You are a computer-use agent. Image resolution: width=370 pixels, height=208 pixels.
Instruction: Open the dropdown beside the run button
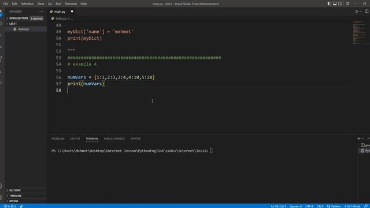coord(361,12)
